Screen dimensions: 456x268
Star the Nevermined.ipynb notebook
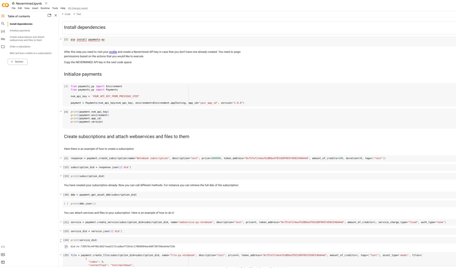click(46, 3)
